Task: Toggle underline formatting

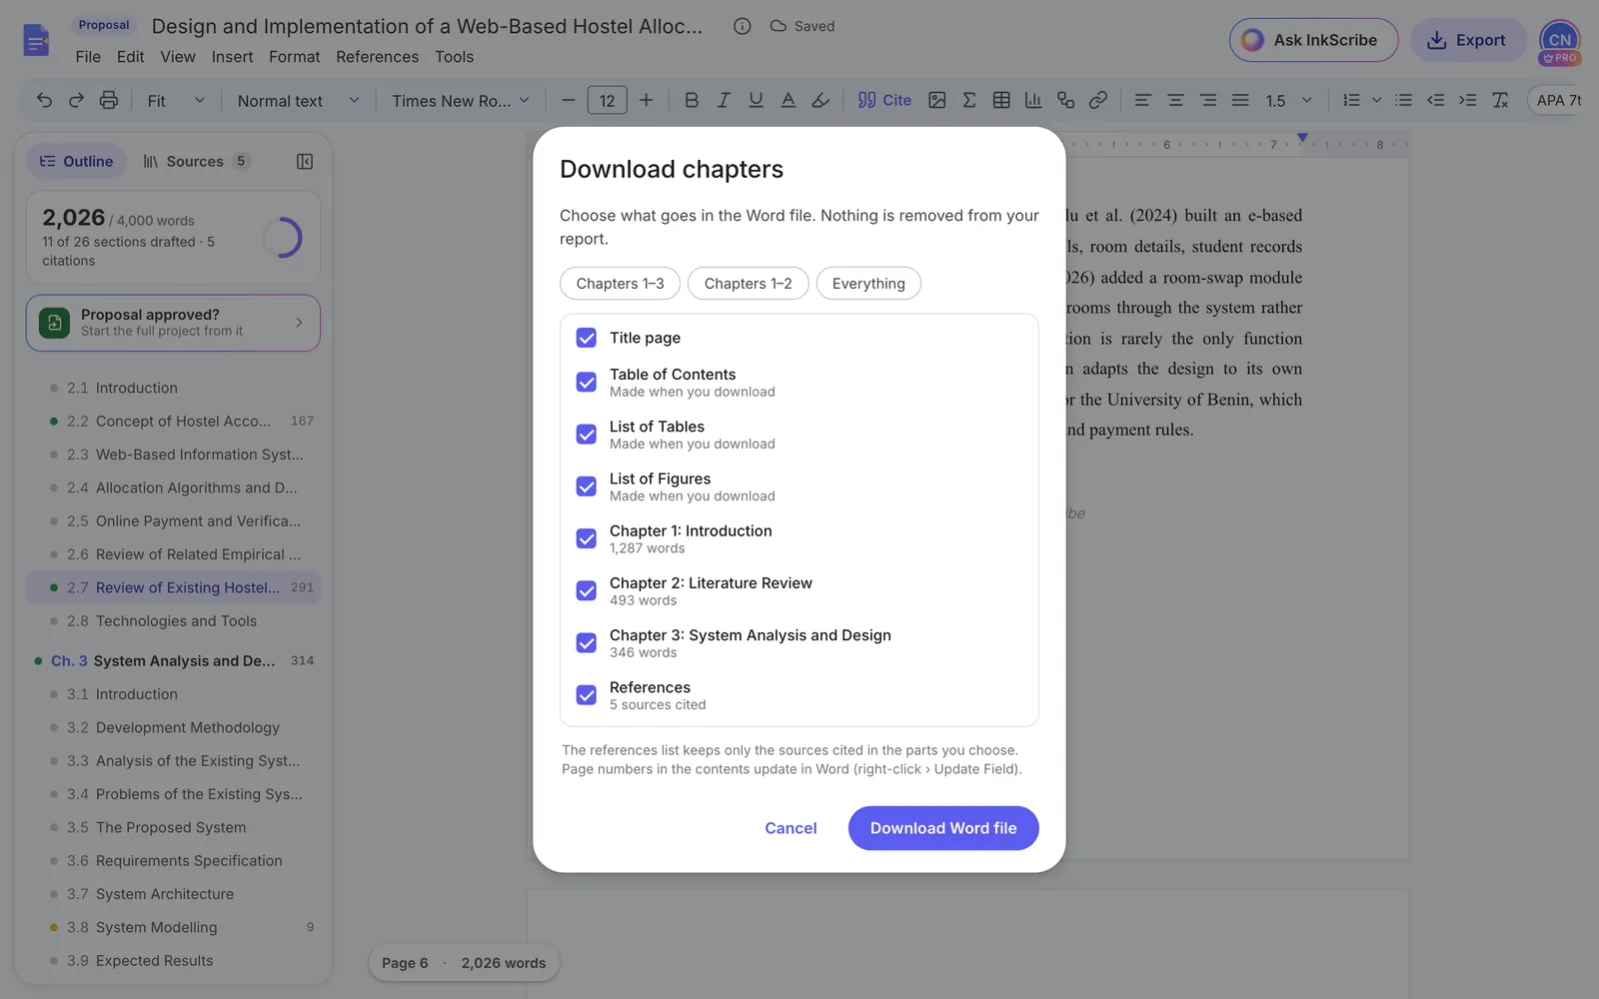Action: [756, 100]
